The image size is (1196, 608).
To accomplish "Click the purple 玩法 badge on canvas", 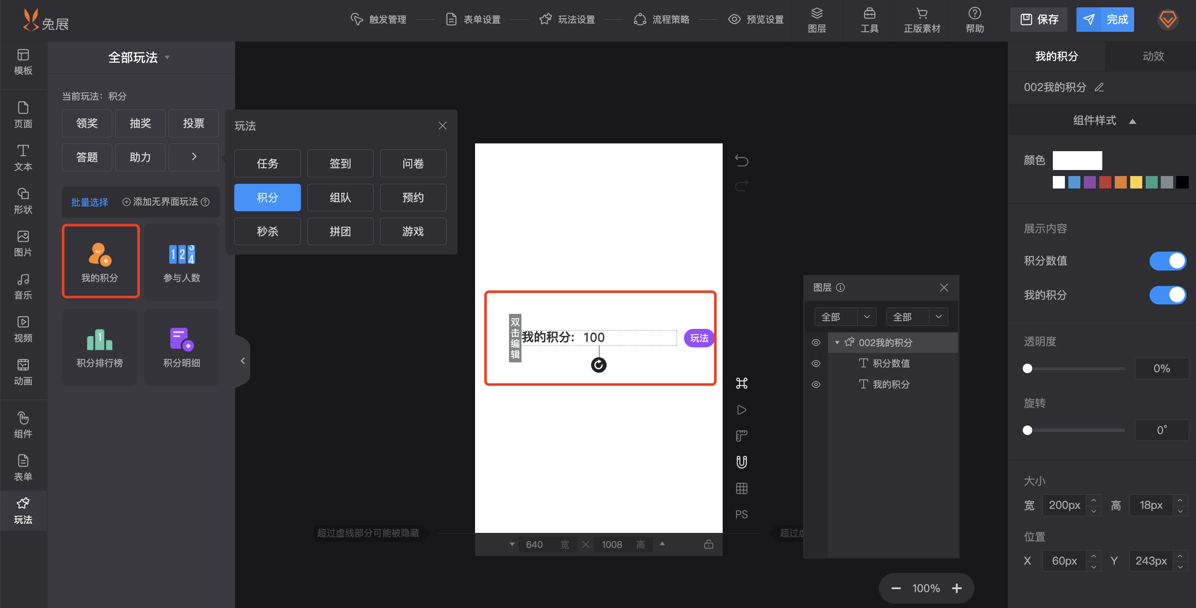I will point(699,338).
